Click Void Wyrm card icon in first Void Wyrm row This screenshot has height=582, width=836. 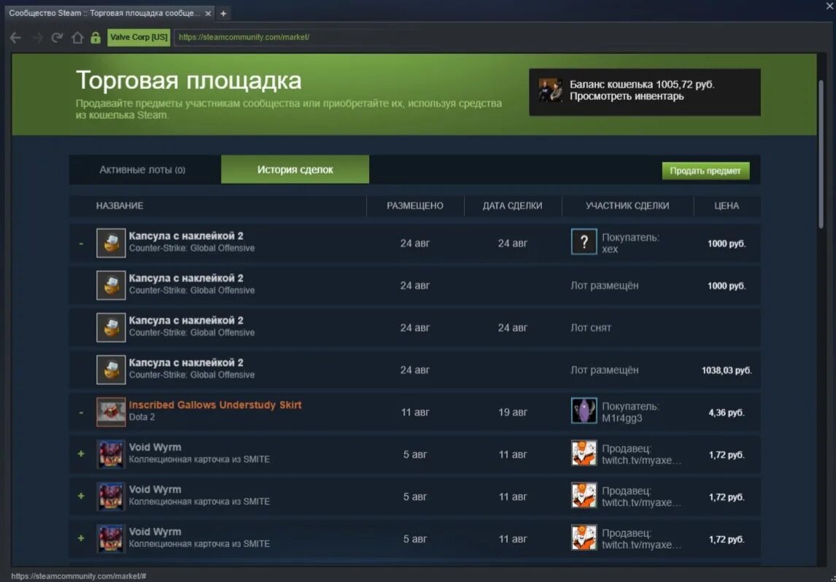tap(111, 454)
